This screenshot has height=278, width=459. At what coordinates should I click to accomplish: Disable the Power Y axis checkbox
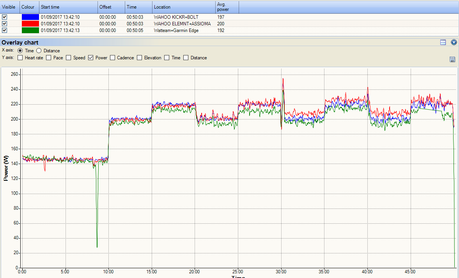click(91, 58)
